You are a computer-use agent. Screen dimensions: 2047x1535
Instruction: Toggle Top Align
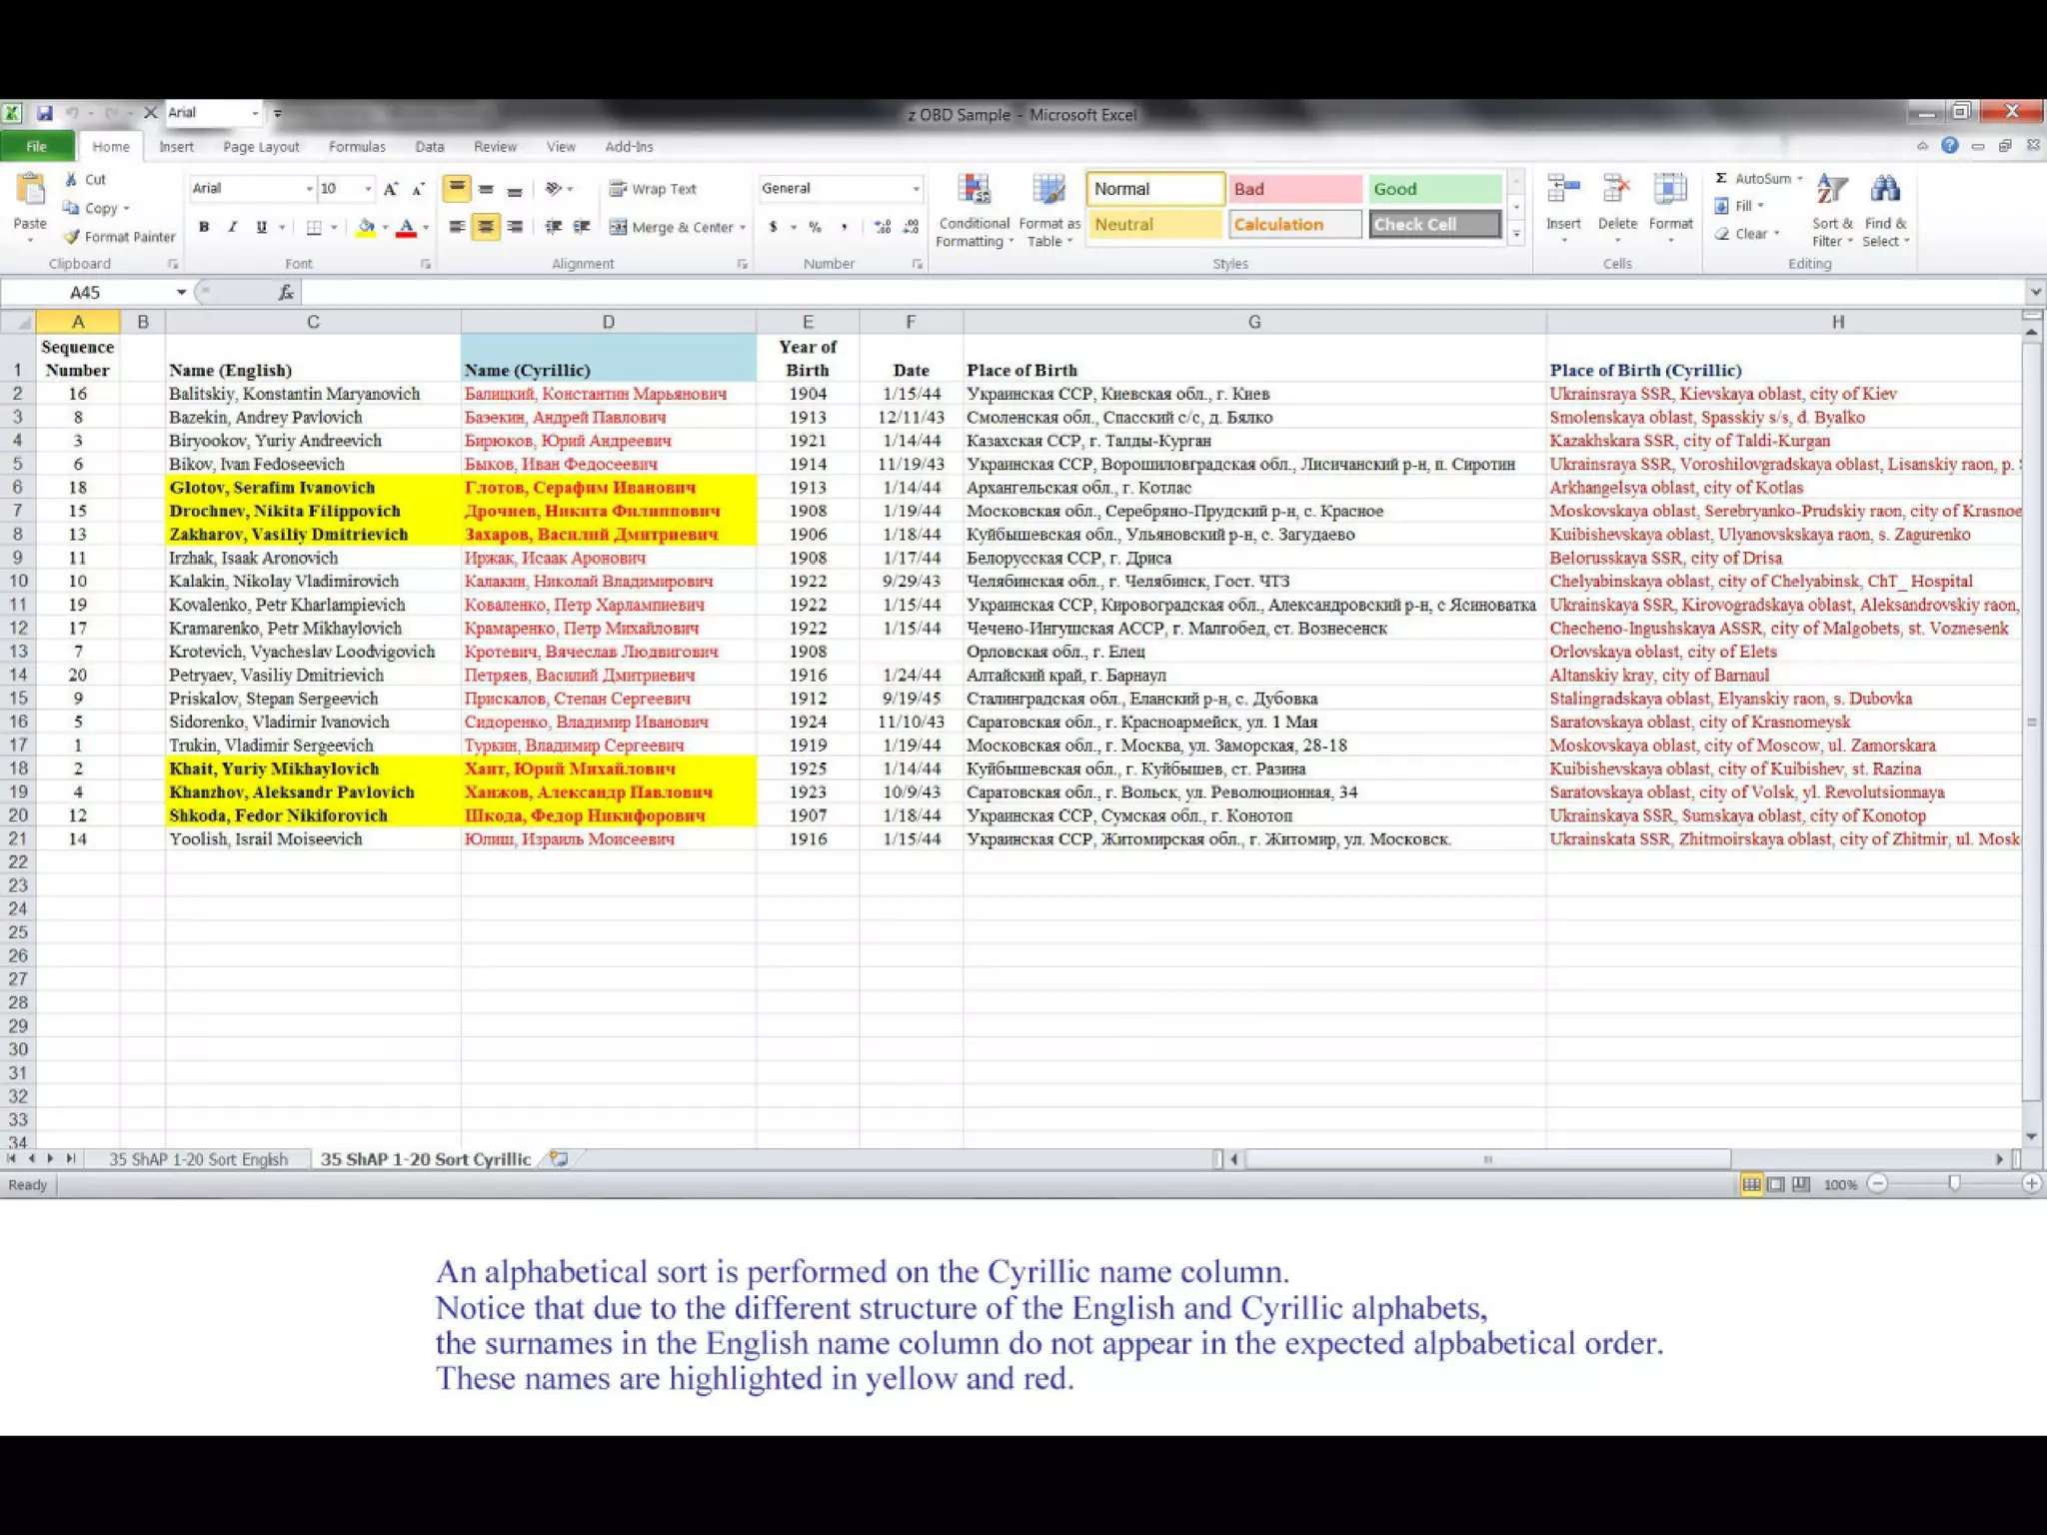(457, 189)
